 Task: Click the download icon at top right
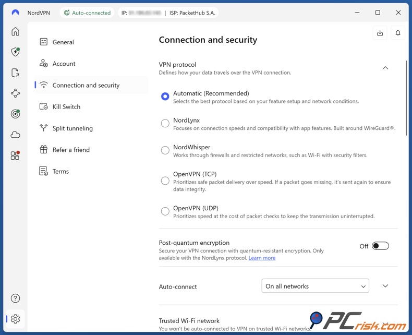(380, 33)
